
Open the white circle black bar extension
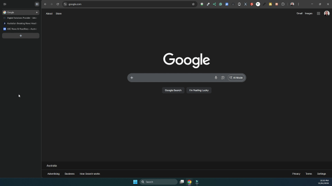click(x=239, y=4)
